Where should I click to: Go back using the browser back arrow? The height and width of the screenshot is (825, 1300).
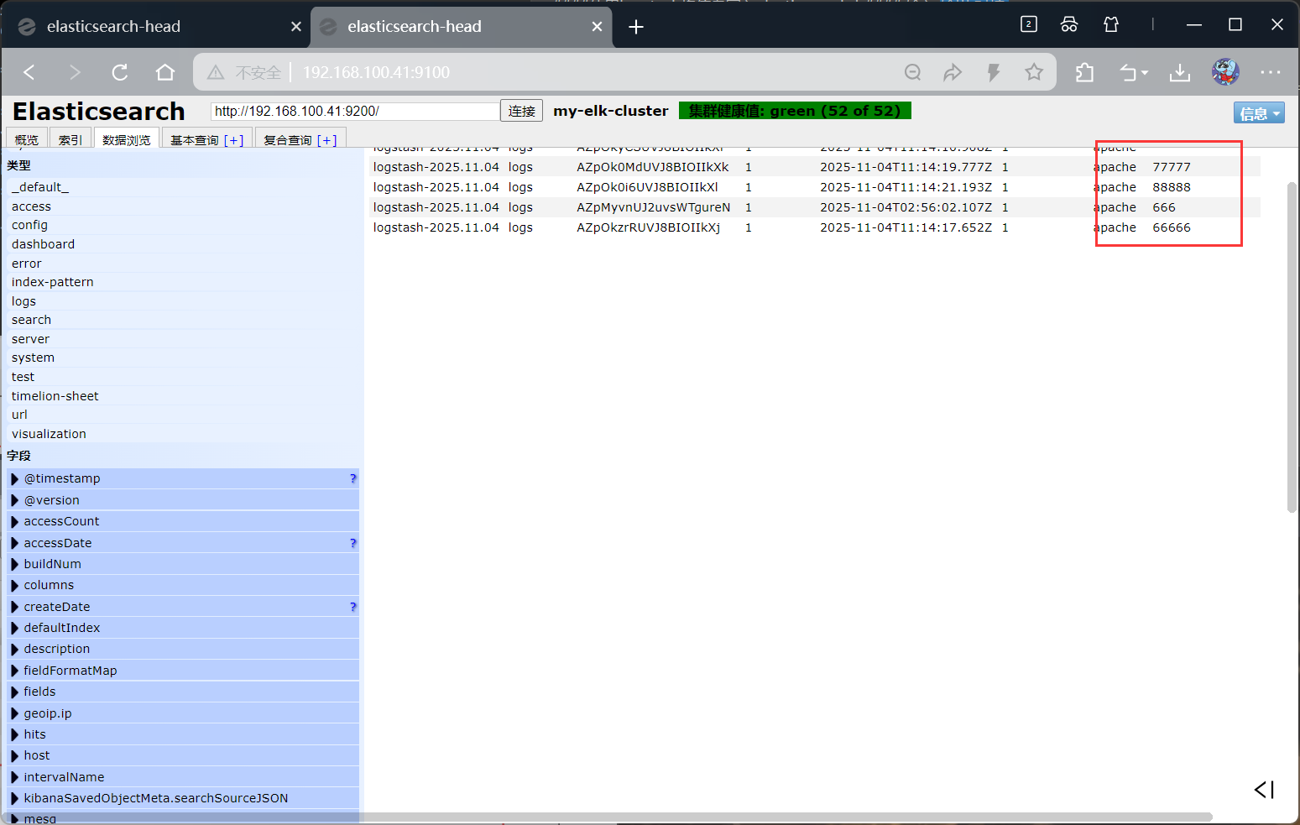(29, 72)
